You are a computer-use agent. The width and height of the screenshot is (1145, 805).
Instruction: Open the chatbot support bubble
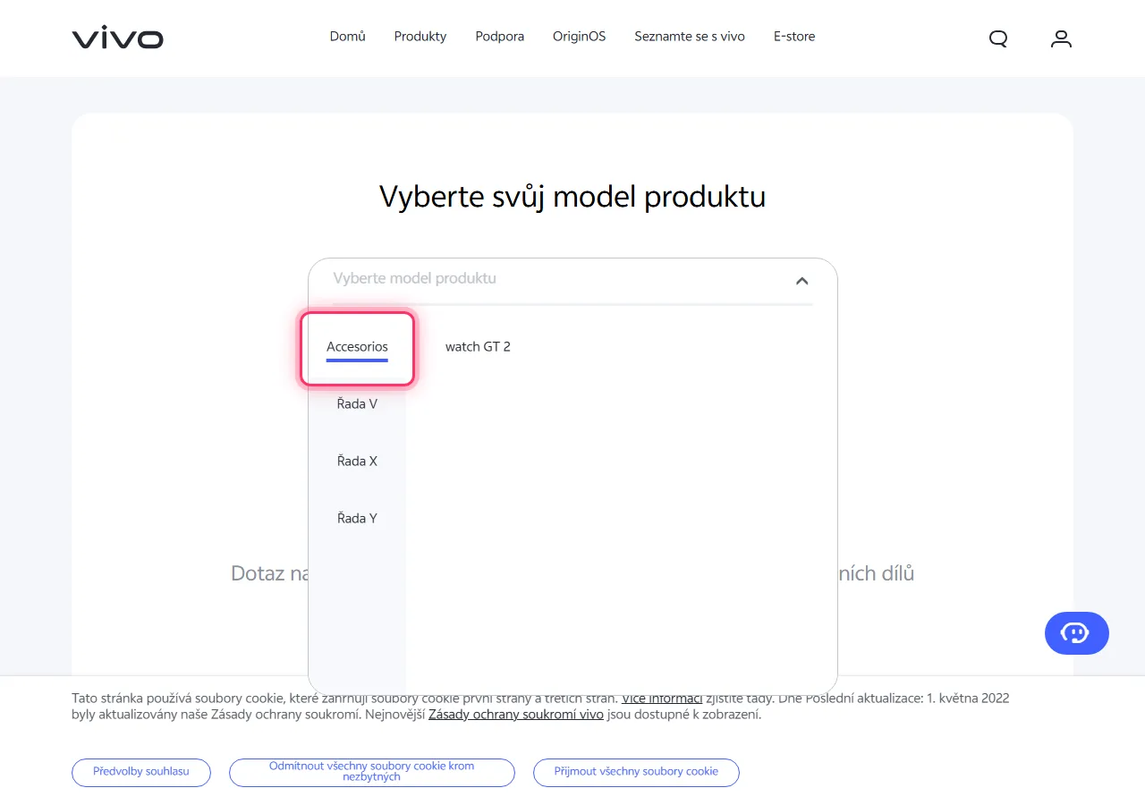[x=1077, y=633]
